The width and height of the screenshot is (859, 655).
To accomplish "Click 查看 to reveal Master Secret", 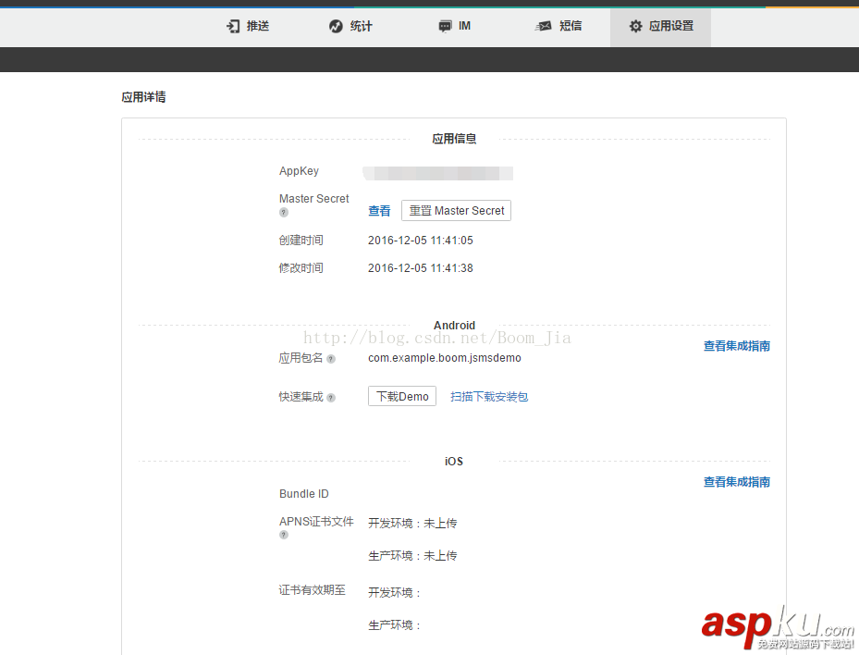I will (x=379, y=210).
